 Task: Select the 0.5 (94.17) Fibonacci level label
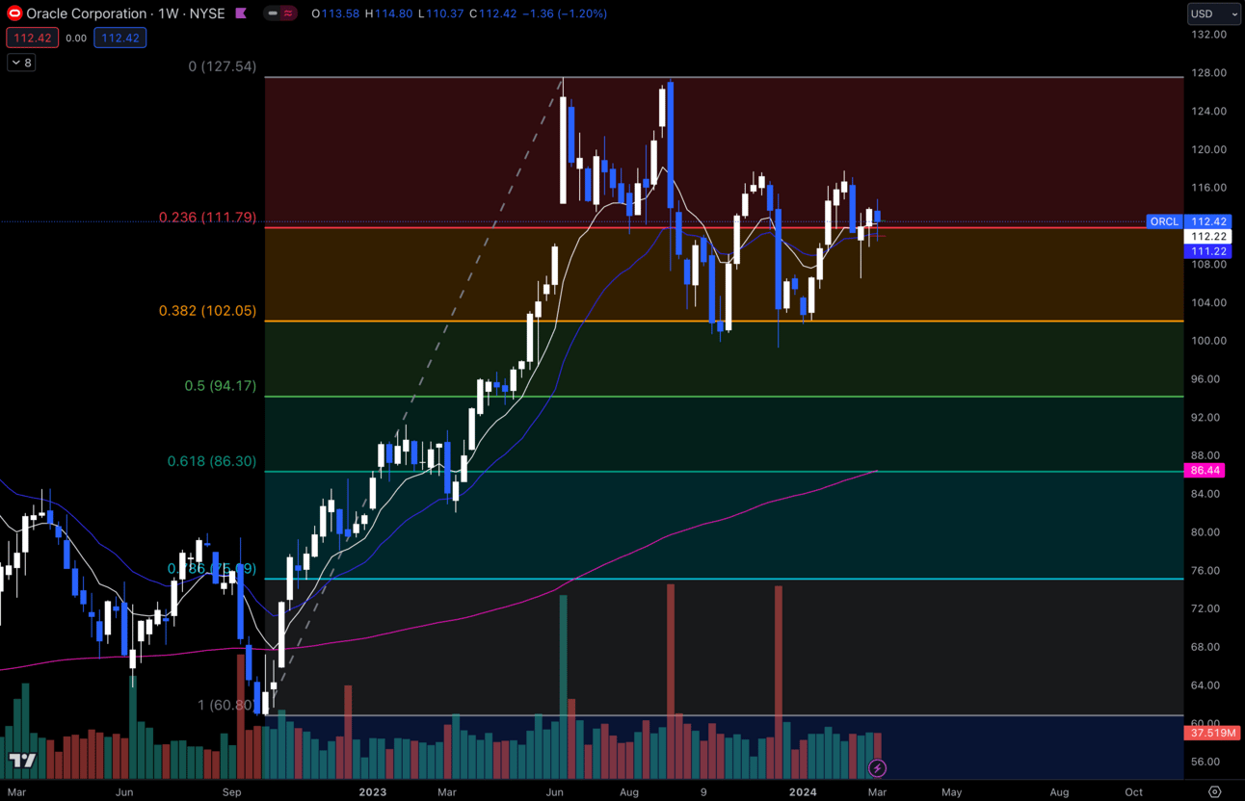click(x=221, y=386)
